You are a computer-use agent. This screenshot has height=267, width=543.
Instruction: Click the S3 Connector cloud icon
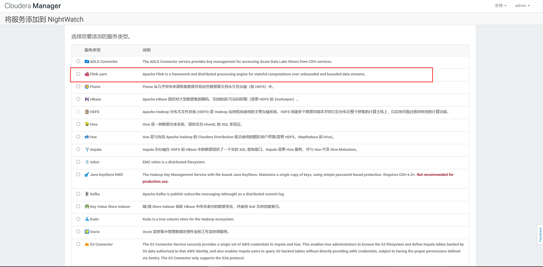[x=87, y=244]
